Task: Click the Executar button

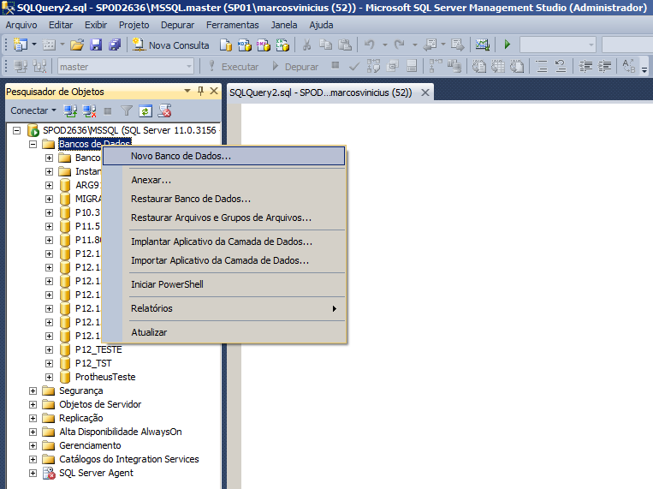Action: tap(234, 67)
